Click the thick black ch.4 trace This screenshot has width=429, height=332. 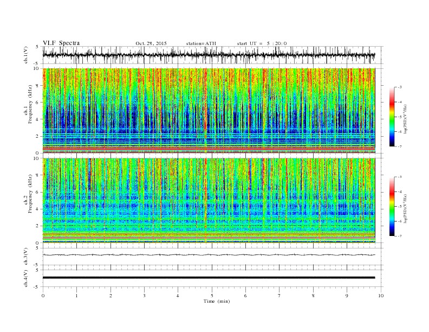(x=209, y=278)
